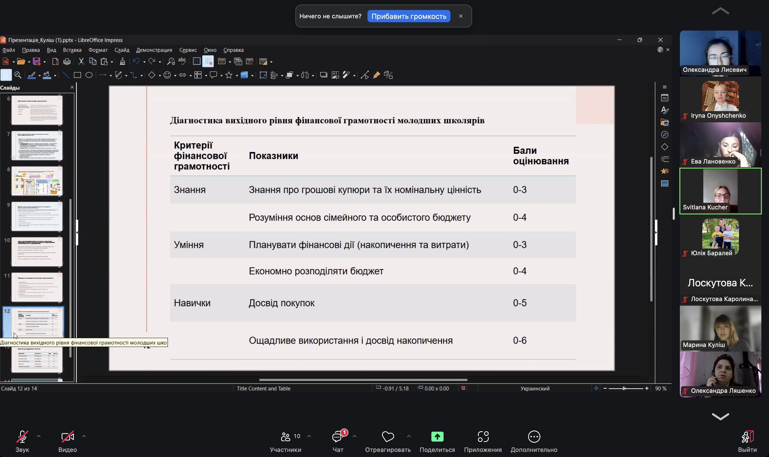Select the Line drawing tool
This screenshot has width=769, height=457.
(x=66, y=75)
